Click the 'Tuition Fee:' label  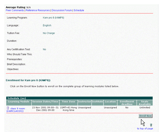(x=13, y=33)
